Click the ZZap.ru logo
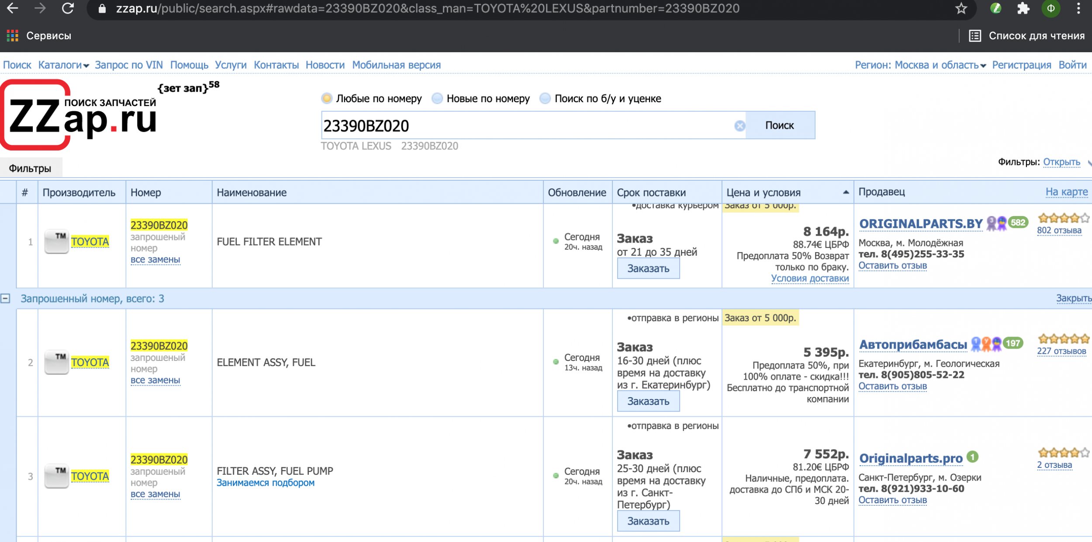 click(79, 116)
